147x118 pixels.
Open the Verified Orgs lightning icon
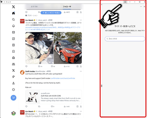click(13, 77)
